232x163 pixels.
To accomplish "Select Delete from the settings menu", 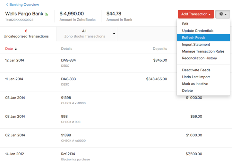I will tap(187, 91).
